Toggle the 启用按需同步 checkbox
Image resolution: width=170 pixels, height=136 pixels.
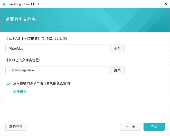(x=8, y=84)
